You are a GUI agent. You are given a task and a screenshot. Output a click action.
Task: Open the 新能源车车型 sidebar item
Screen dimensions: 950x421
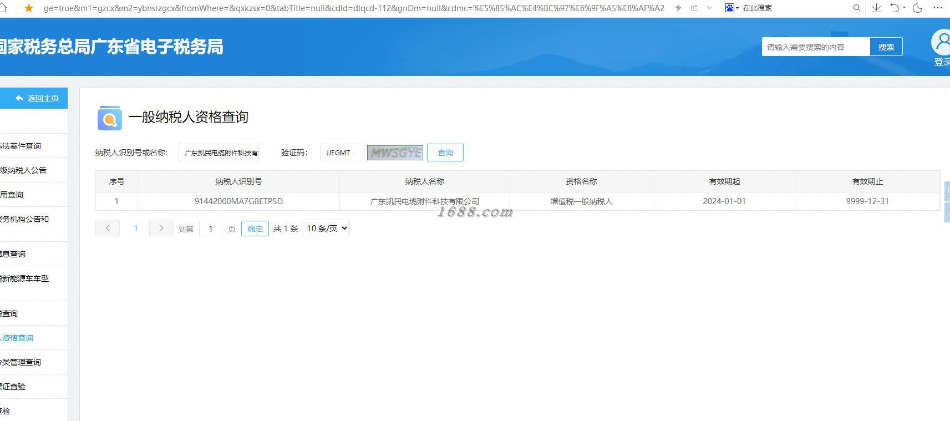(24, 278)
